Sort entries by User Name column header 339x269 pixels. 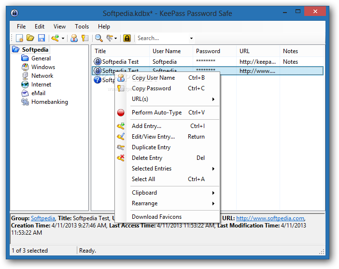[x=171, y=51]
